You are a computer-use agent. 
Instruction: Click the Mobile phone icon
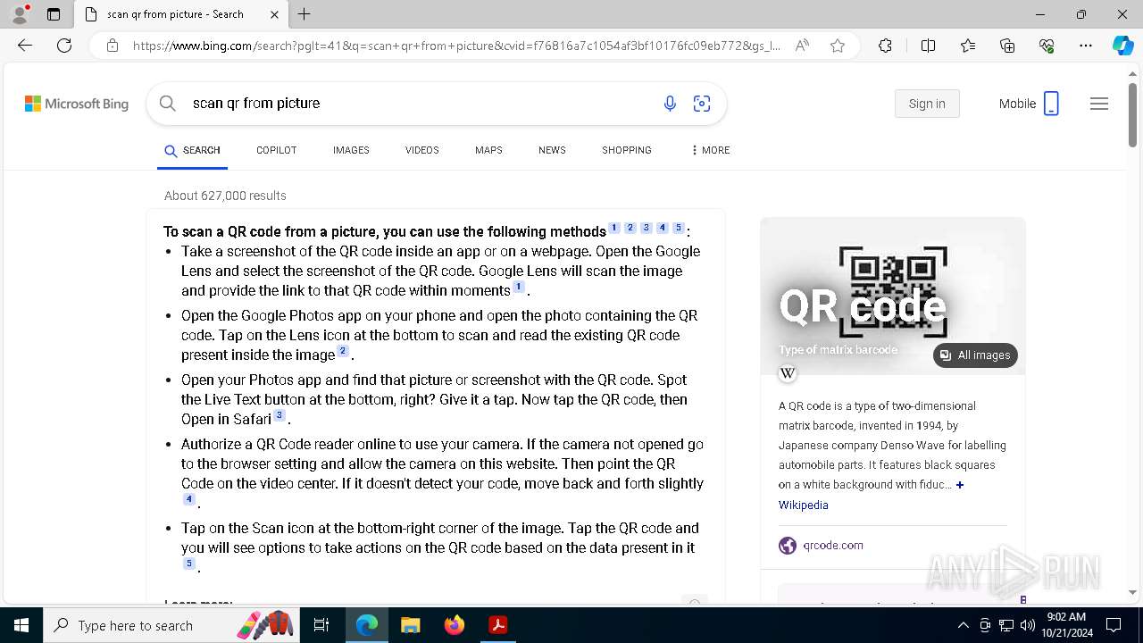click(1051, 104)
